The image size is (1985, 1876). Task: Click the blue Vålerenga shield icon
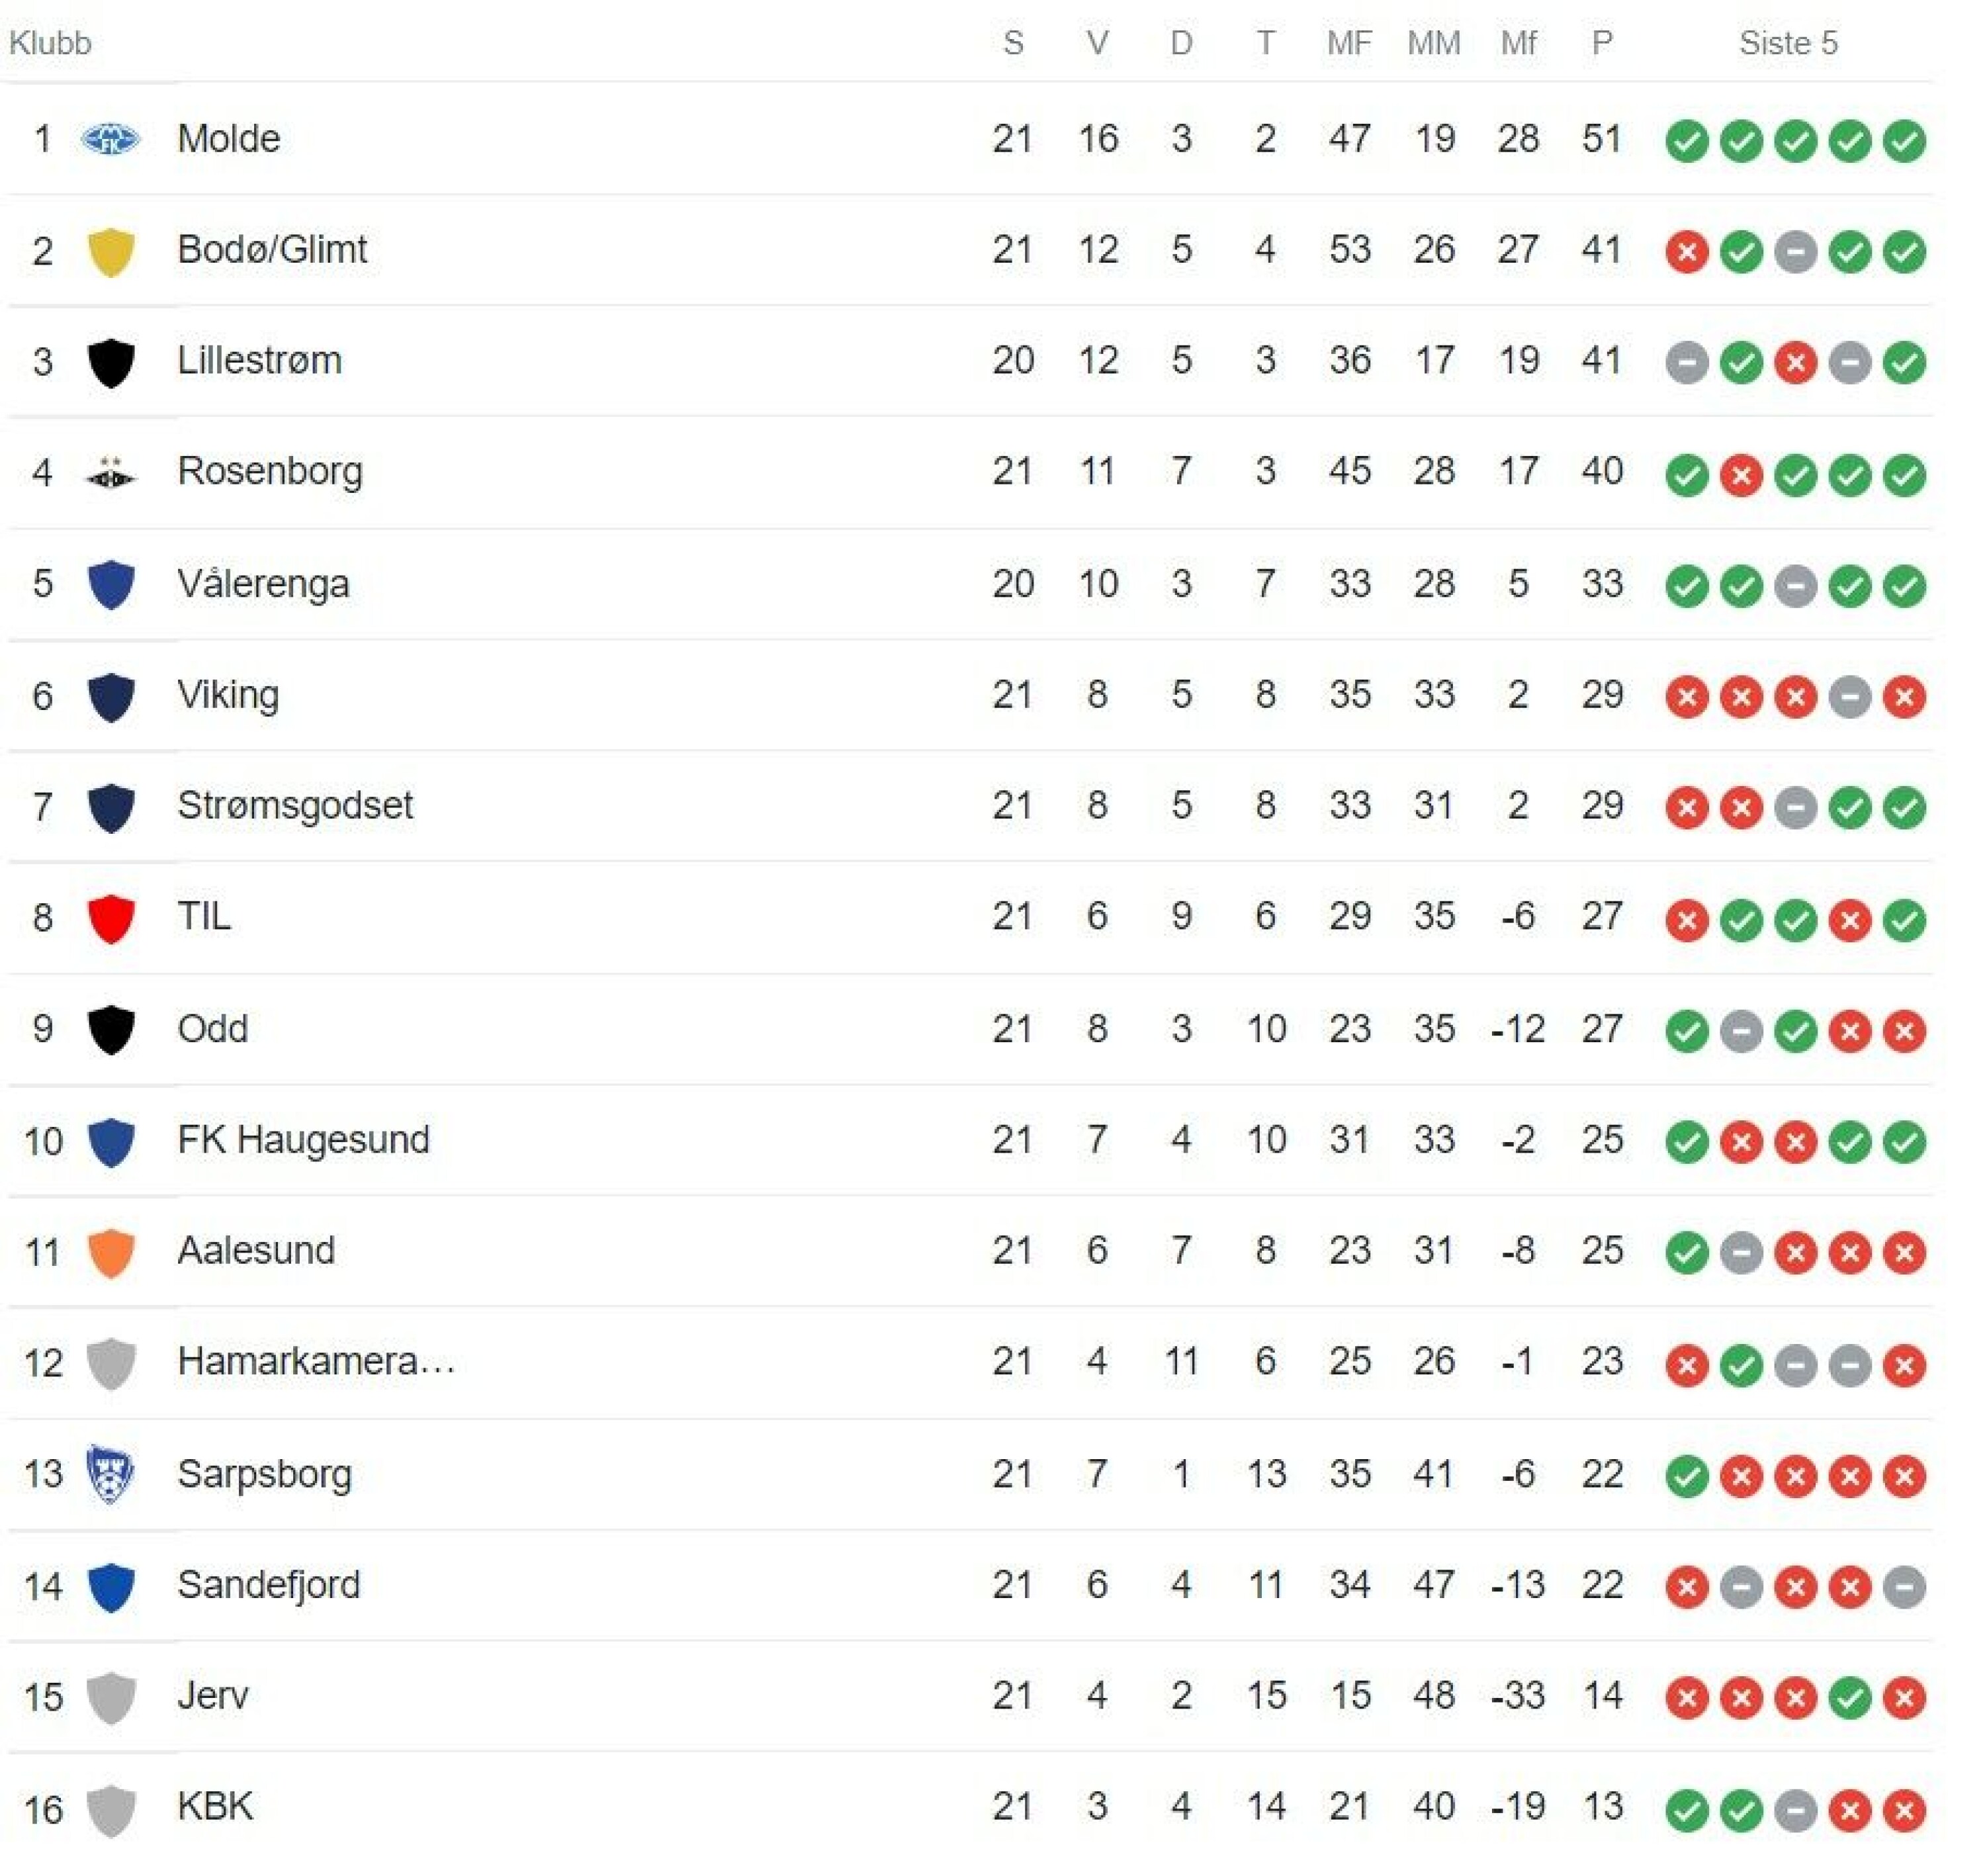[x=111, y=584]
